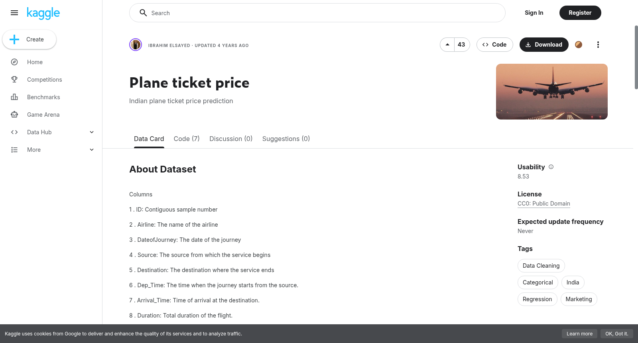The width and height of the screenshot is (638, 343).
Task: Open the author's profile avatar
Action: point(136,45)
